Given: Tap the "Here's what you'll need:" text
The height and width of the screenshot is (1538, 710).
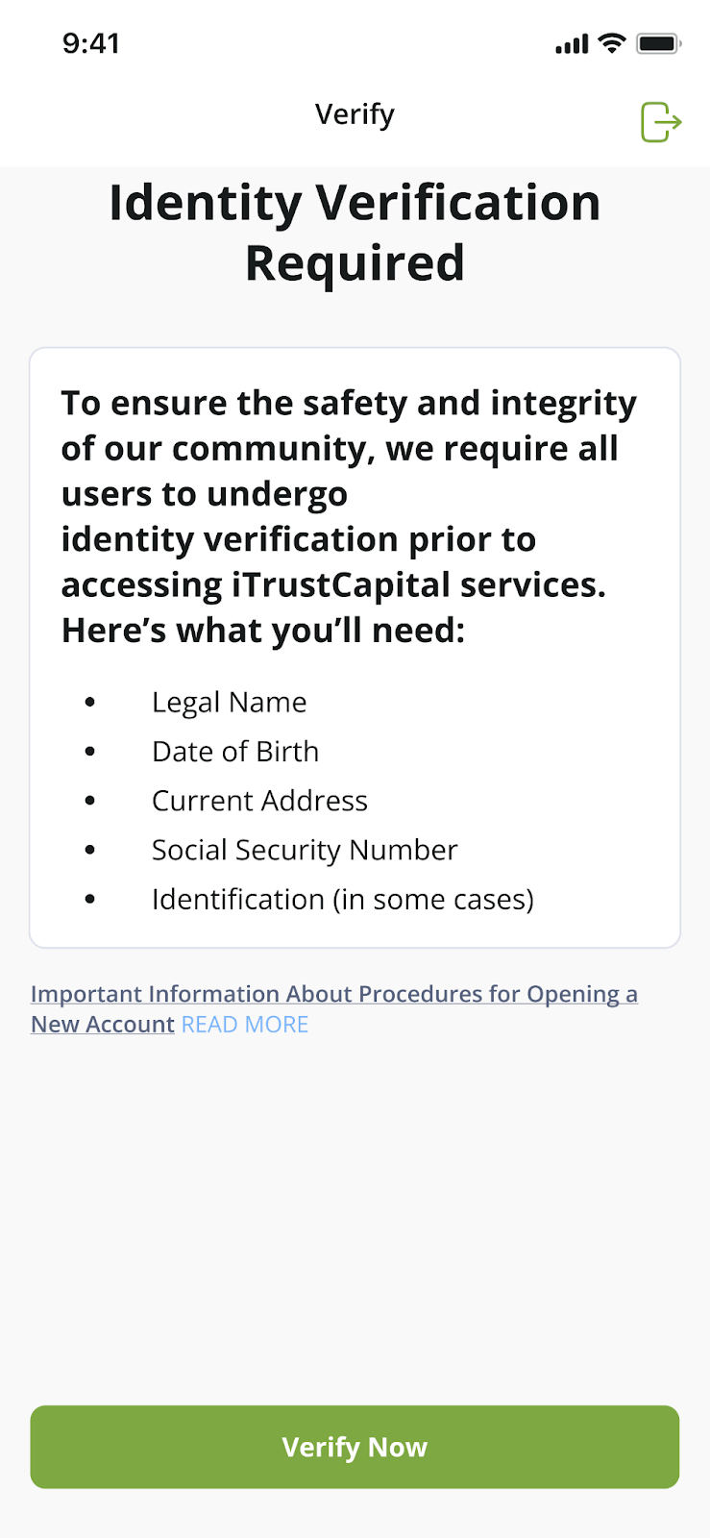Looking at the screenshot, I should point(263,631).
